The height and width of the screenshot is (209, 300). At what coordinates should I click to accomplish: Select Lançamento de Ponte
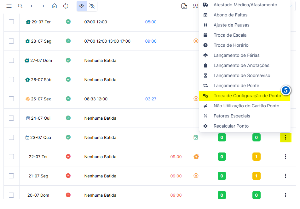point(245,86)
